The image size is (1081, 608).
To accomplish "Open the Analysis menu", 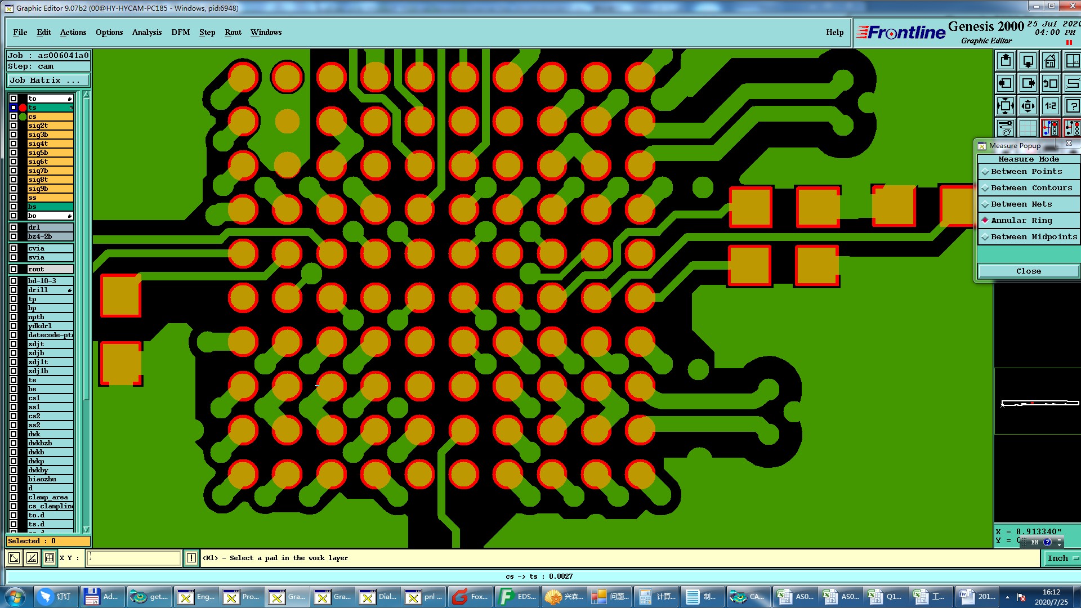I will [147, 32].
